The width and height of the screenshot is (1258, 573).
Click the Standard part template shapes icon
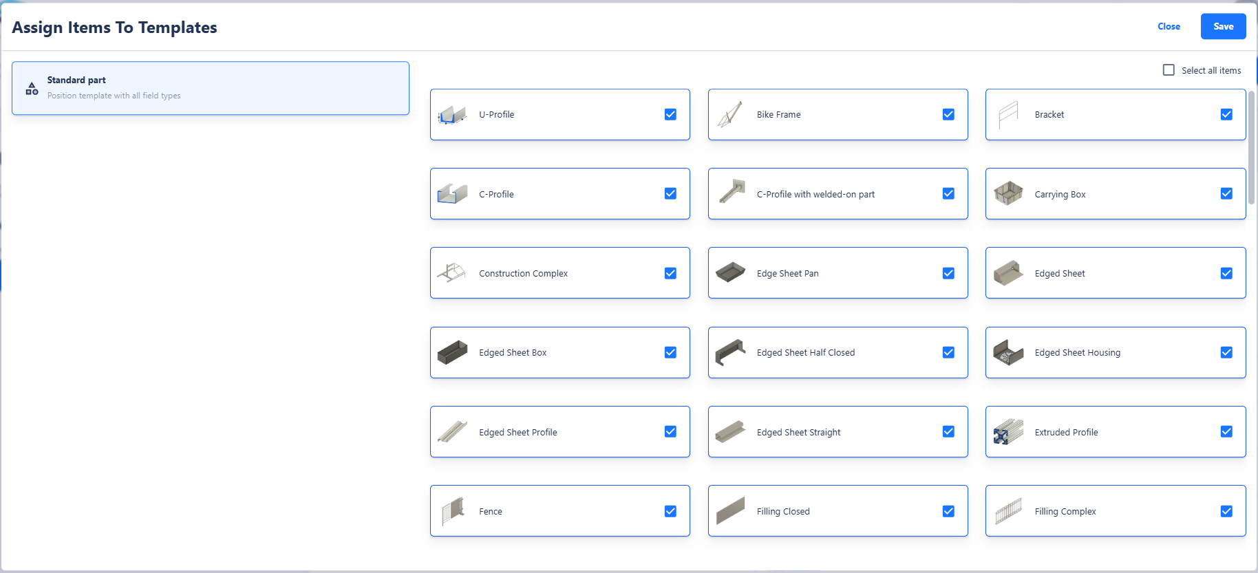[x=32, y=89]
